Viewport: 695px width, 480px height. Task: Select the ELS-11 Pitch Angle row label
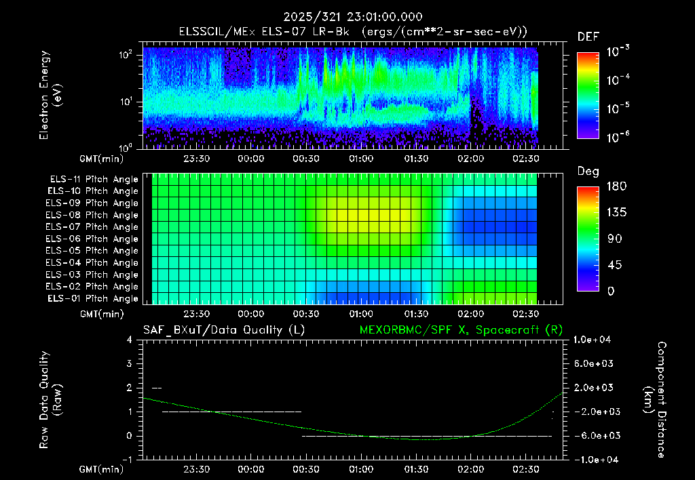pos(94,180)
